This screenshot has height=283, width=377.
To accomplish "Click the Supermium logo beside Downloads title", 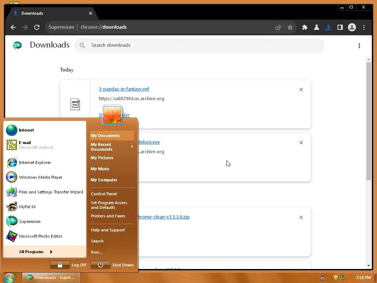I will click(x=17, y=45).
